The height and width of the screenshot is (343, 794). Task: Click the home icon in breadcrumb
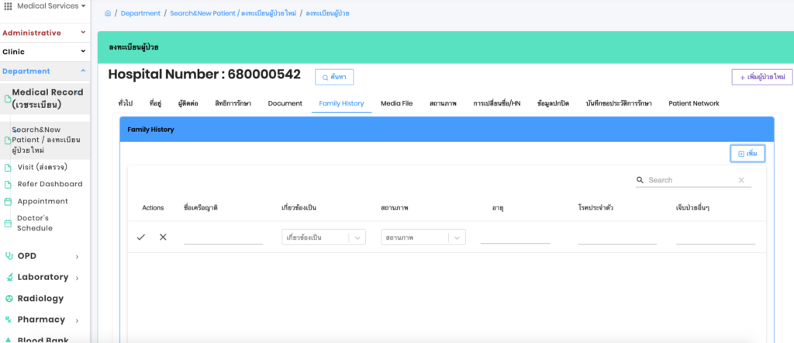click(108, 13)
